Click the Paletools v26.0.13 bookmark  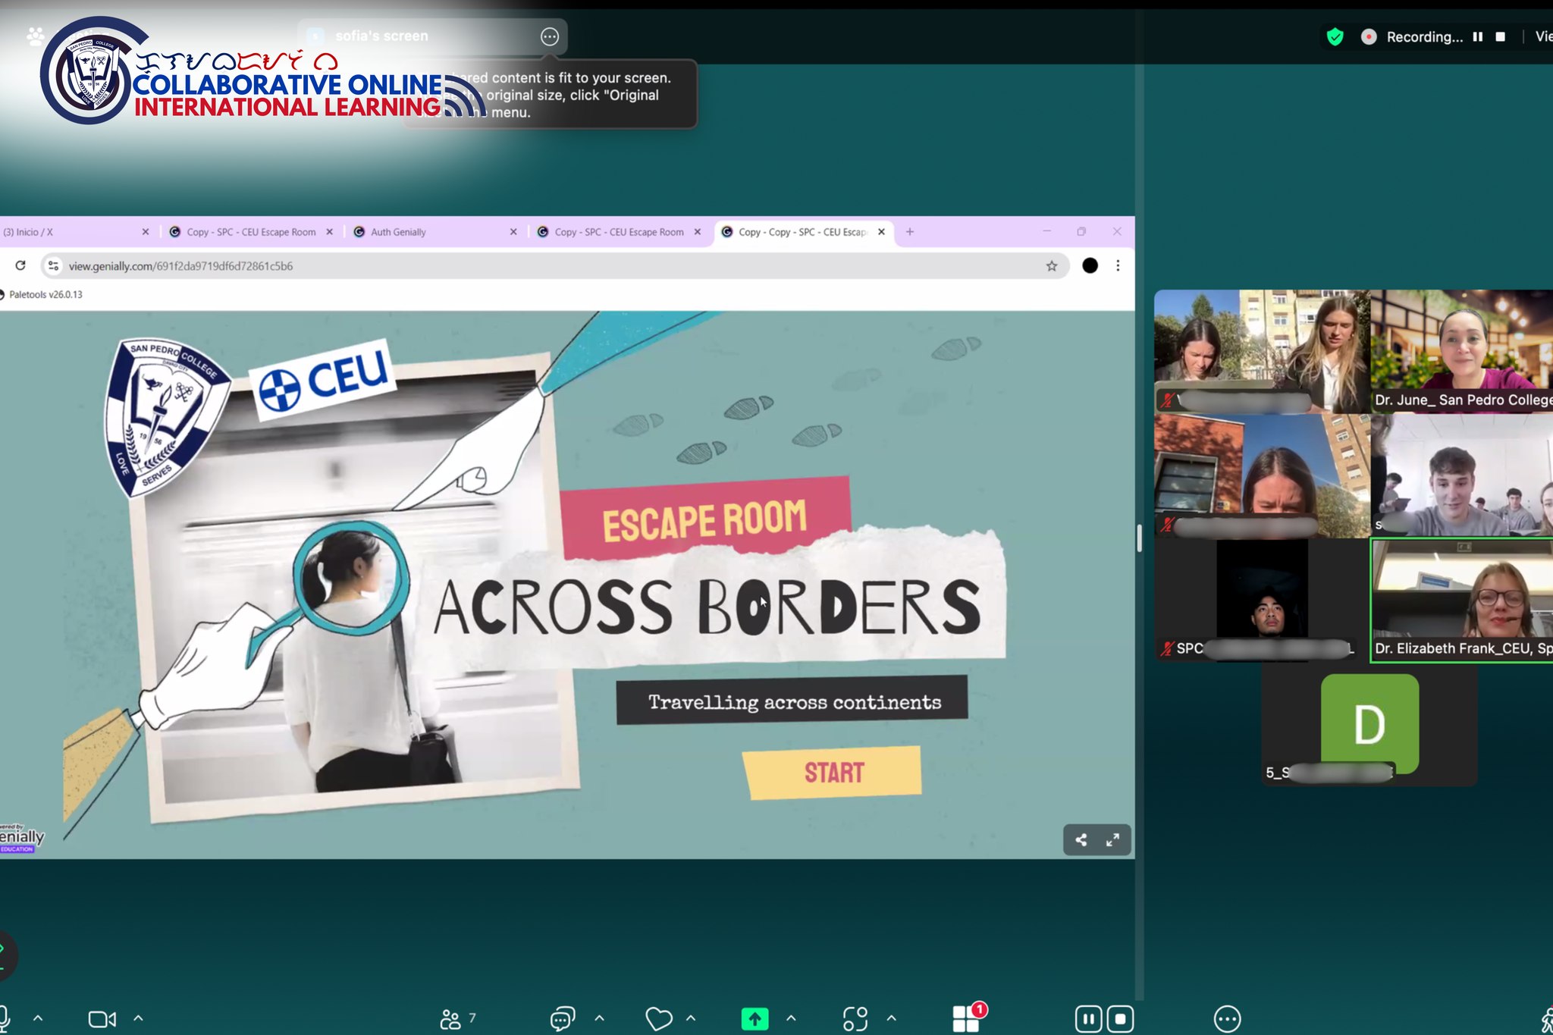tap(42, 294)
